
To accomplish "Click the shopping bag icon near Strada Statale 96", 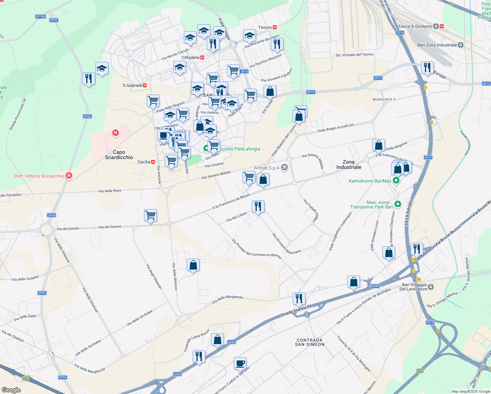I will point(353,281).
